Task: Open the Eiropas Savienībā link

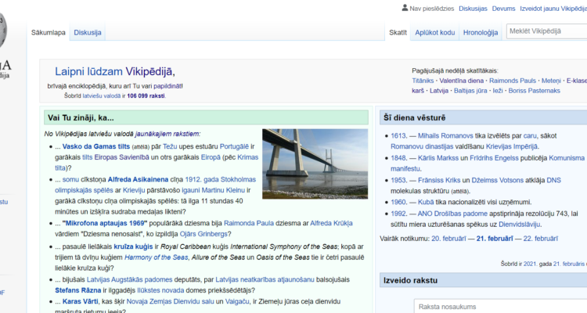Action: [x=121, y=157]
